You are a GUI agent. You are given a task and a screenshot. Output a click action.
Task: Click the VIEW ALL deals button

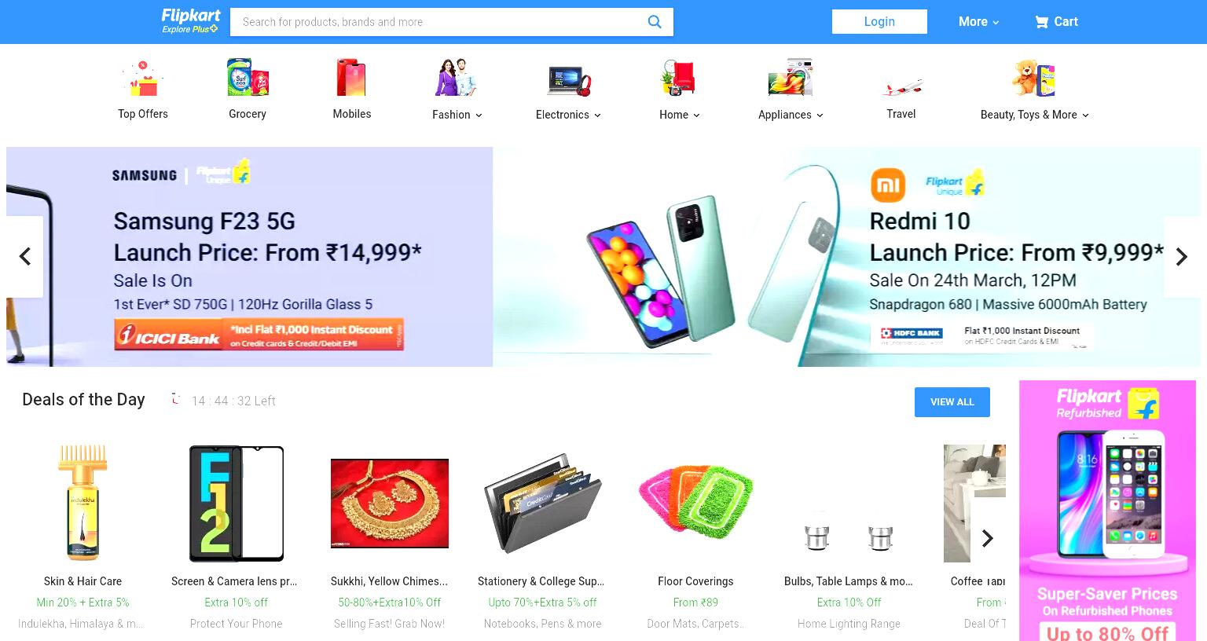point(952,402)
